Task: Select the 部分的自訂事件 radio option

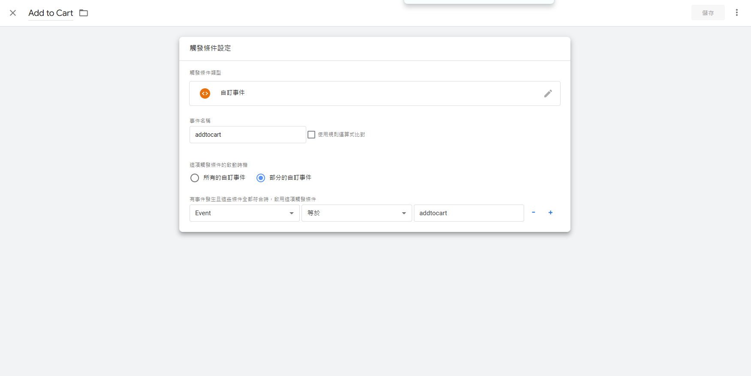Action: 261,178
